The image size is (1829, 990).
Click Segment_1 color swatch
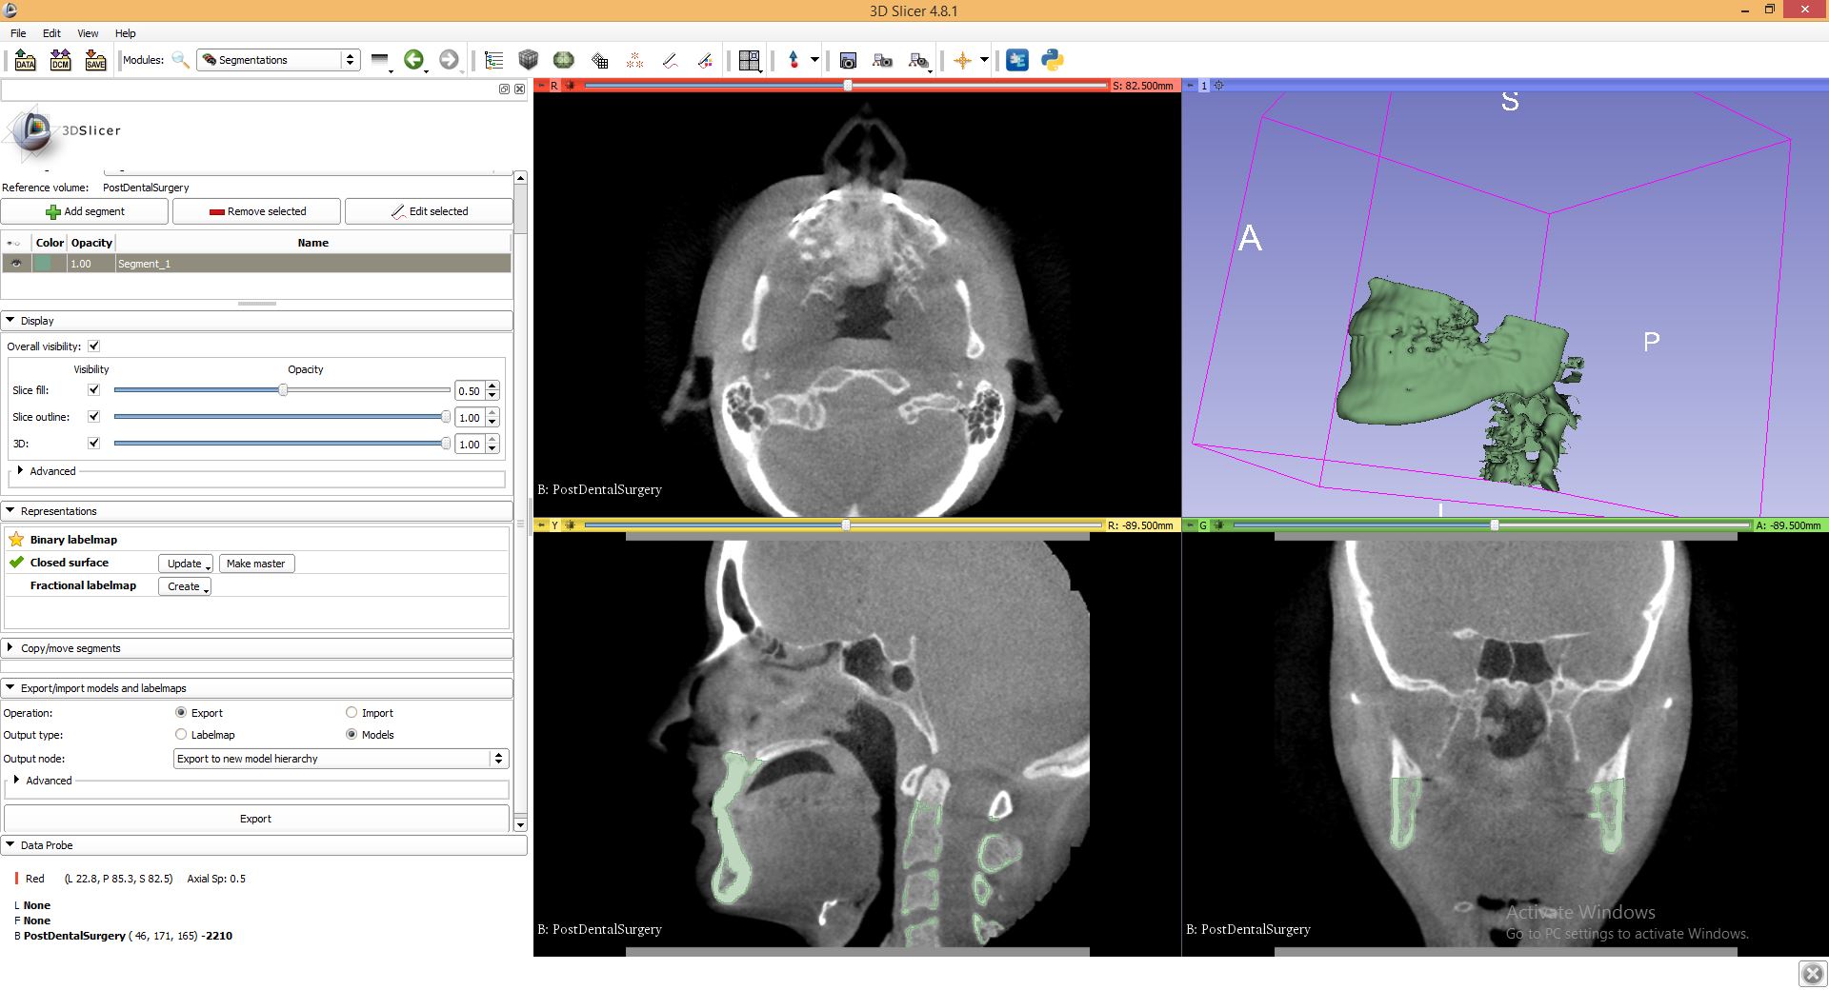pos(44,264)
